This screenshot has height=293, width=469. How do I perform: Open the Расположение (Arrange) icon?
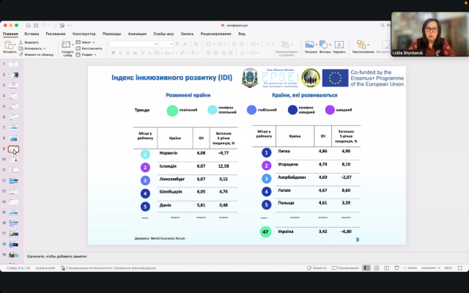(363, 45)
